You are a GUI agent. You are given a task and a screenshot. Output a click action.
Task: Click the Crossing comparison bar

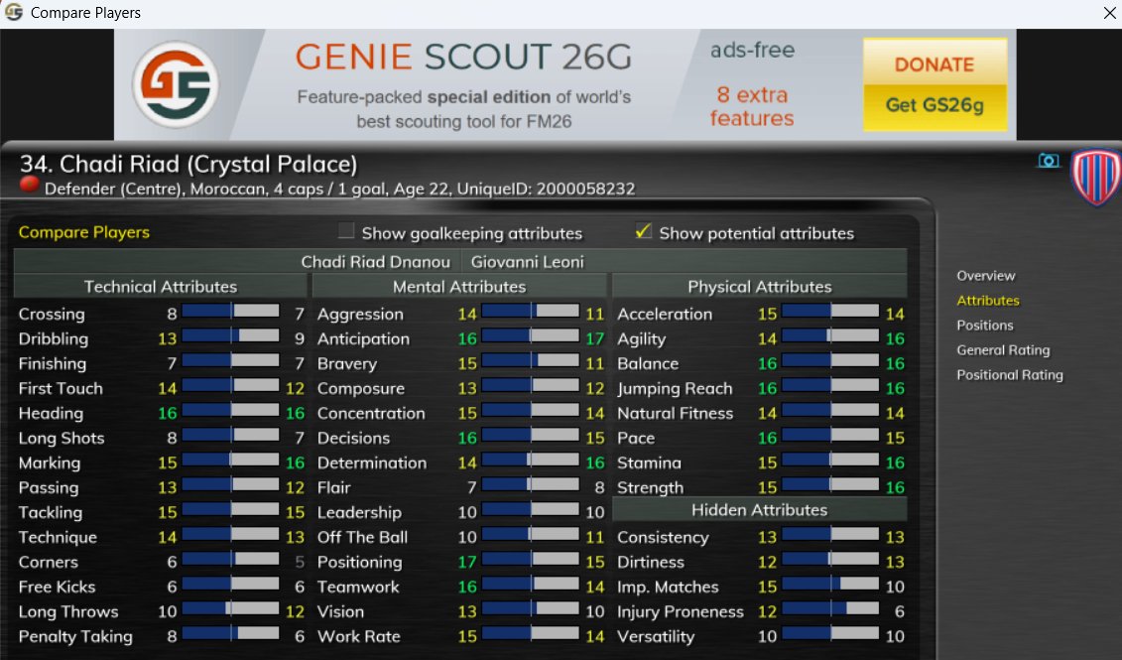[x=230, y=312]
